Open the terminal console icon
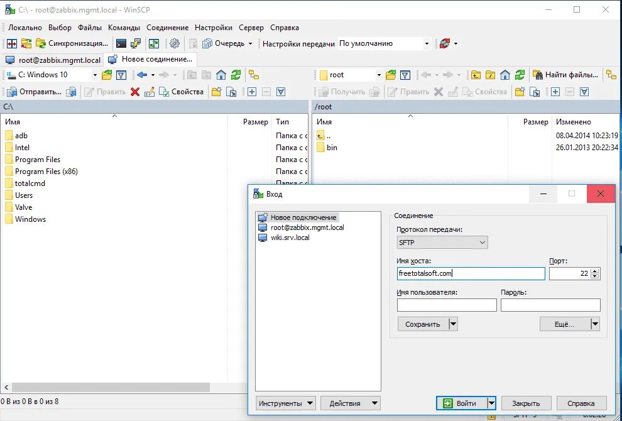This screenshot has width=622, height=421. tap(121, 43)
